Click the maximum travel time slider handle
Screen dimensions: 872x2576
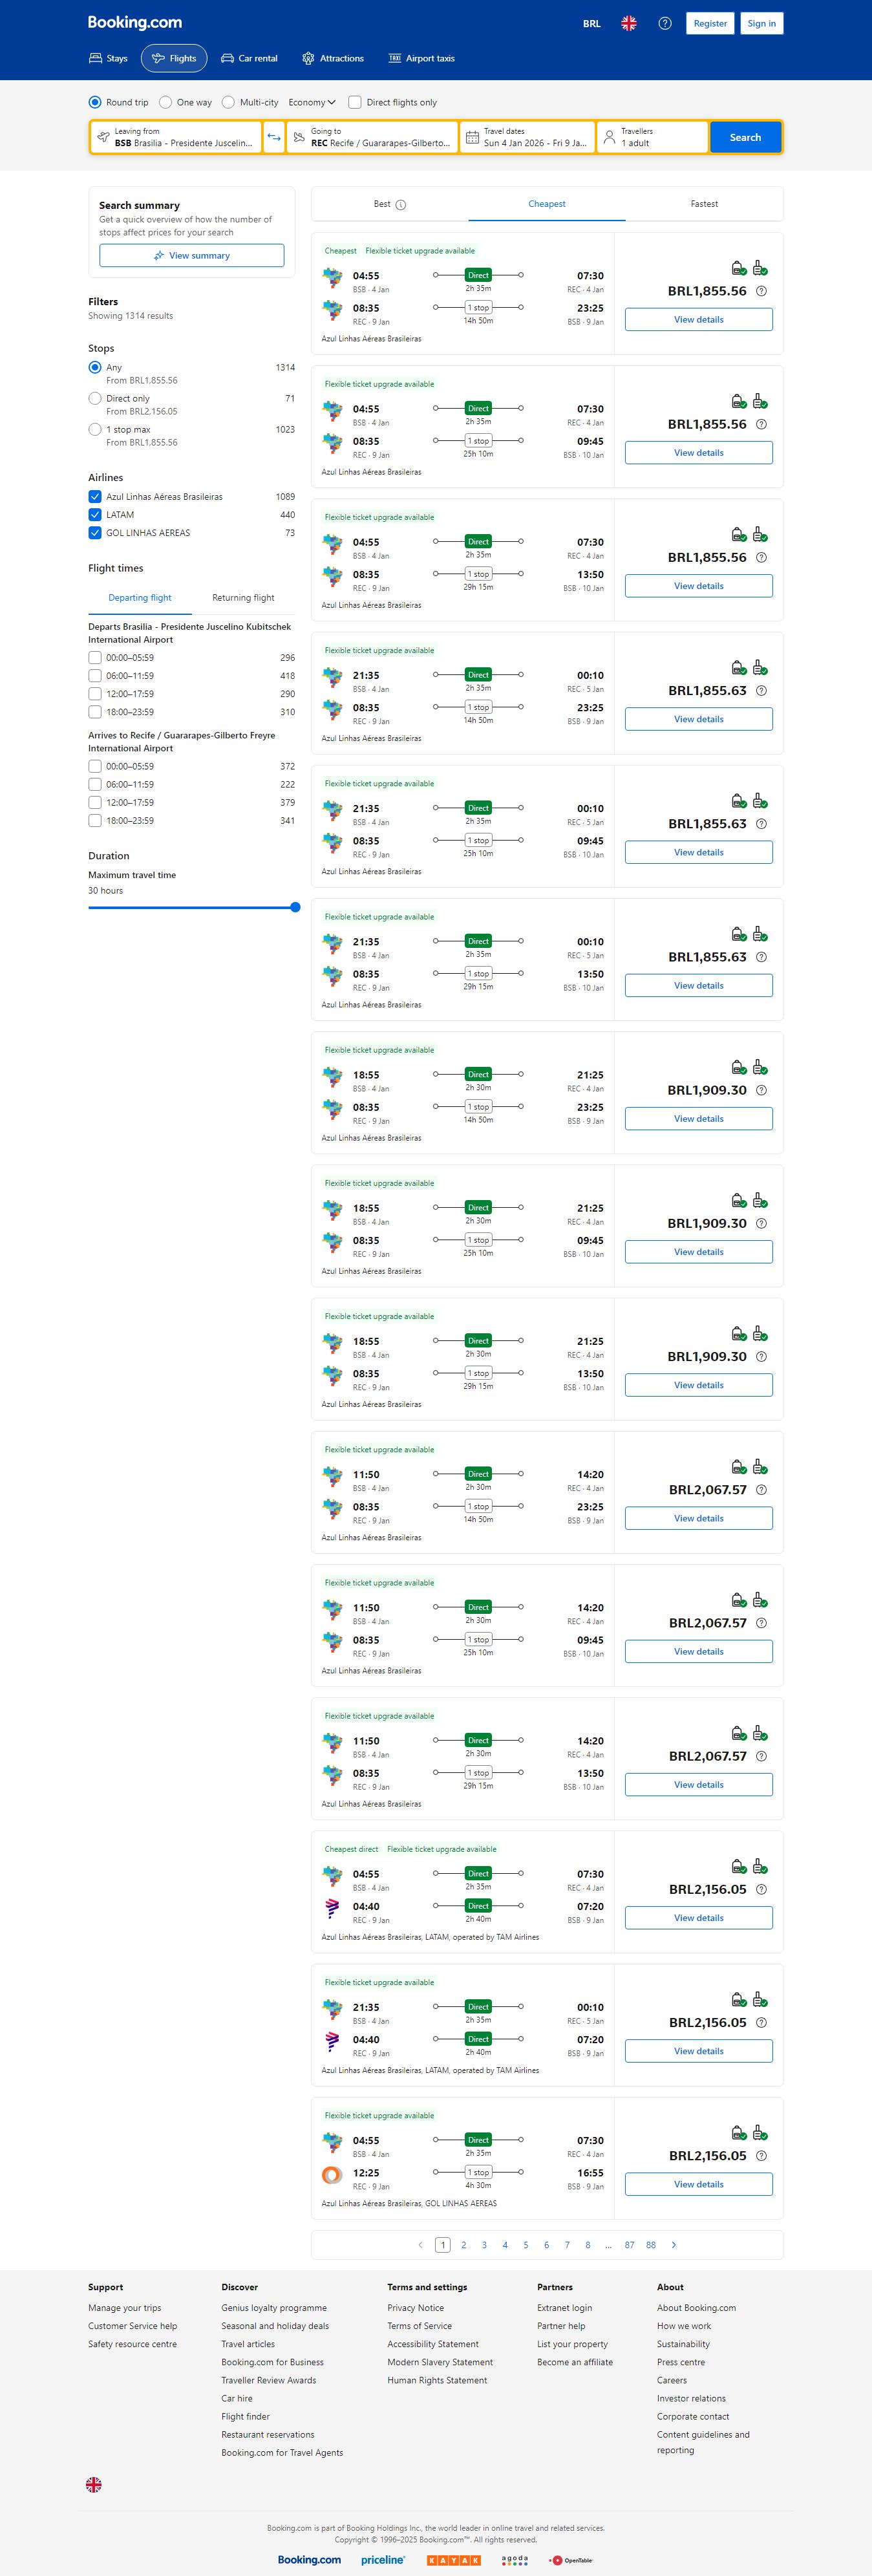(295, 907)
